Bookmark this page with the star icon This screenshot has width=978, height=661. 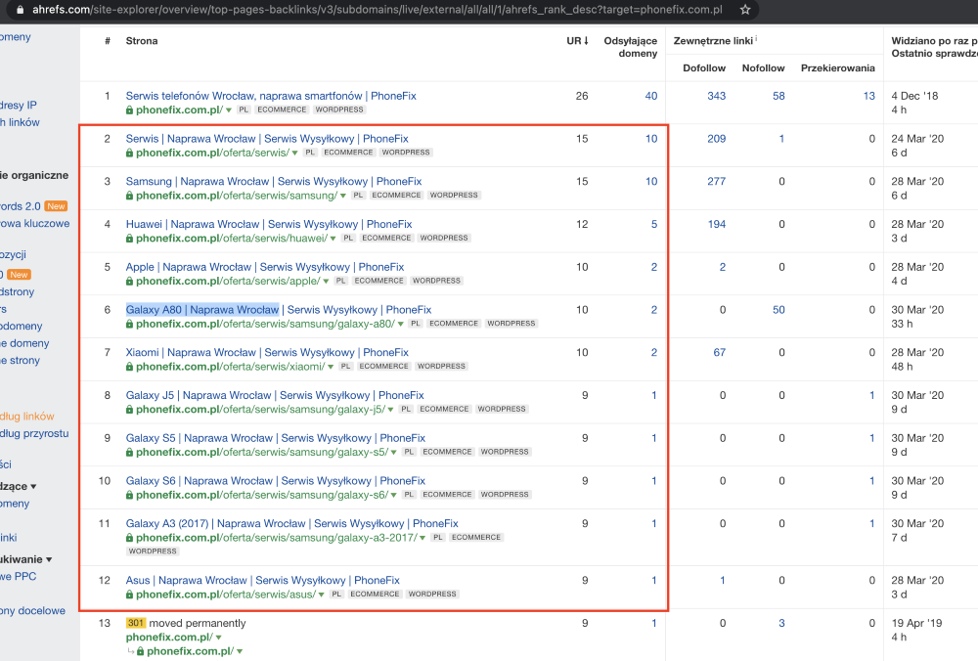click(744, 10)
